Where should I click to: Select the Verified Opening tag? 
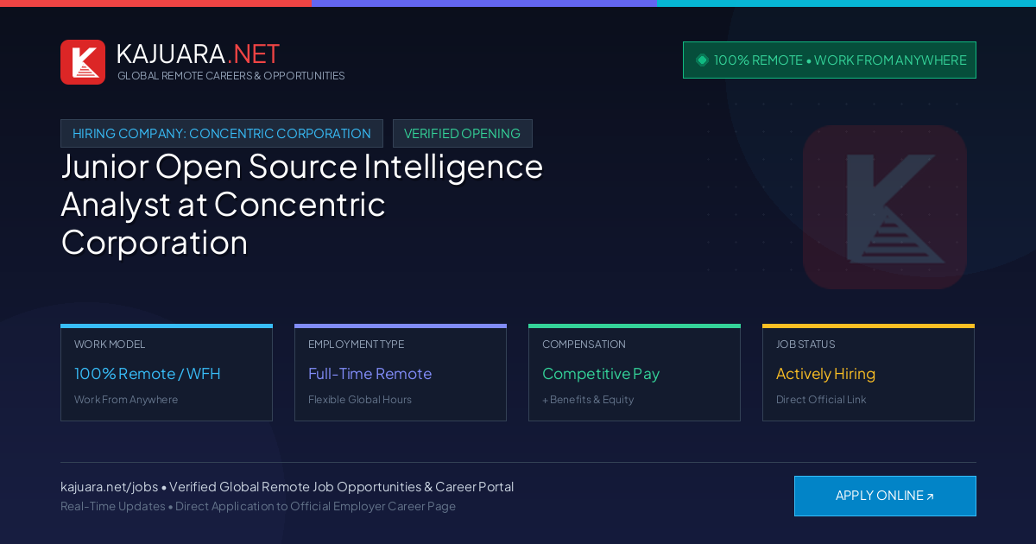[x=463, y=134]
